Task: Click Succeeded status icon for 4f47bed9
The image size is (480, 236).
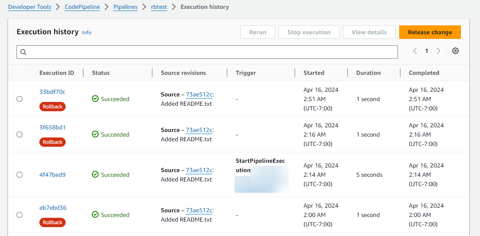Action: (95, 175)
